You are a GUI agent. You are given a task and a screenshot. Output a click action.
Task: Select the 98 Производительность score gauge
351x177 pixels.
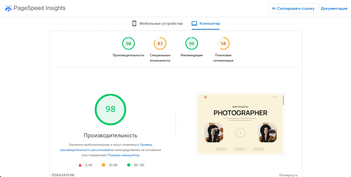click(128, 44)
